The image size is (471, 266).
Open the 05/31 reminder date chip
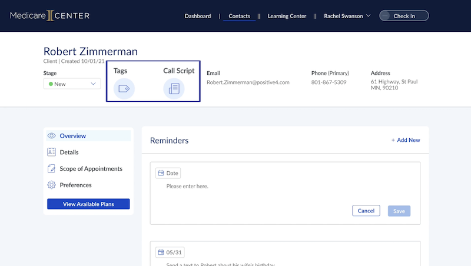170,252
